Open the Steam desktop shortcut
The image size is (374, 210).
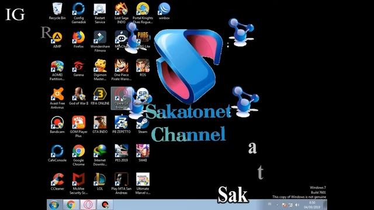143,125
